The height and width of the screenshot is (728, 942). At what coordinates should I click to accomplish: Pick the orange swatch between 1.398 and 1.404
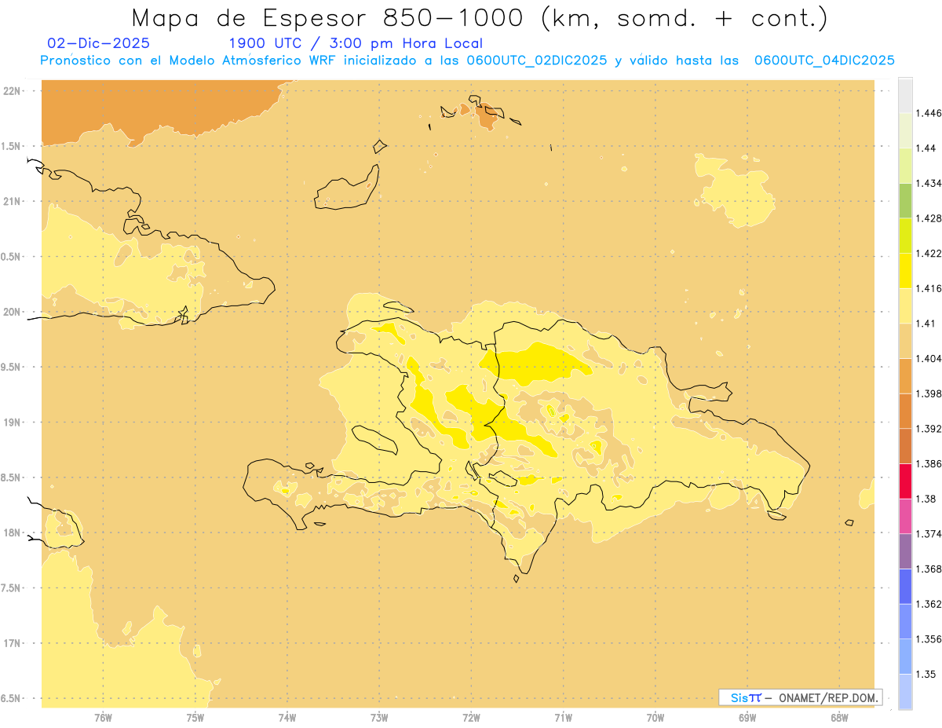point(905,375)
